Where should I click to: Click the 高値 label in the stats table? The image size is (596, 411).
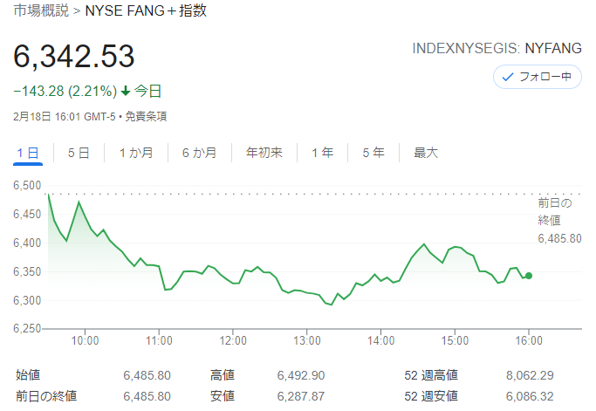click(x=223, y=375)
